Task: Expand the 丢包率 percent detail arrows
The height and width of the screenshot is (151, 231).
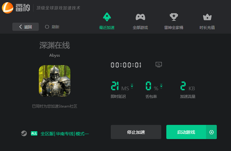Action: pos(161,86)
